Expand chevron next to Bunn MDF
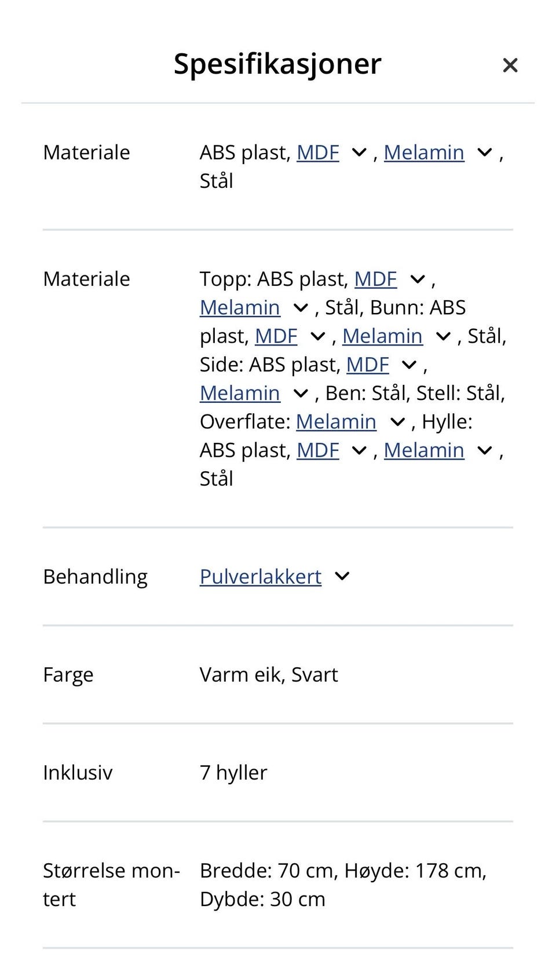Screen dimensions: 556x957 click(317, 336)
